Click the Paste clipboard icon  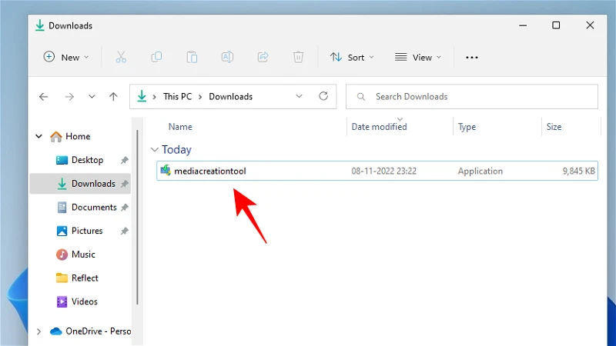click(192, 57)
